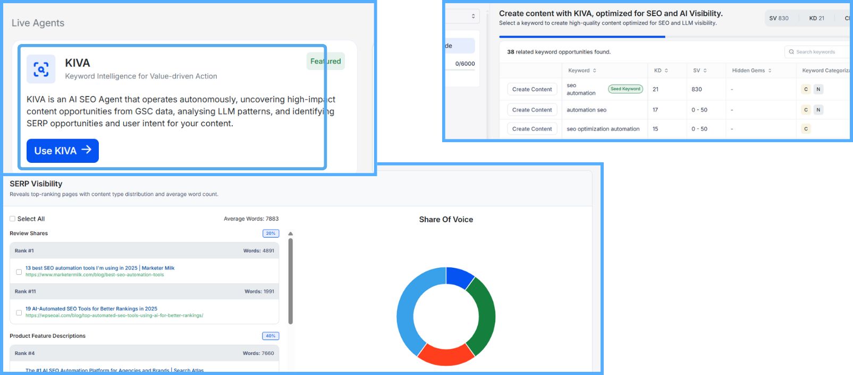Click the results list scrollbar thumb

tap(290, 281)
